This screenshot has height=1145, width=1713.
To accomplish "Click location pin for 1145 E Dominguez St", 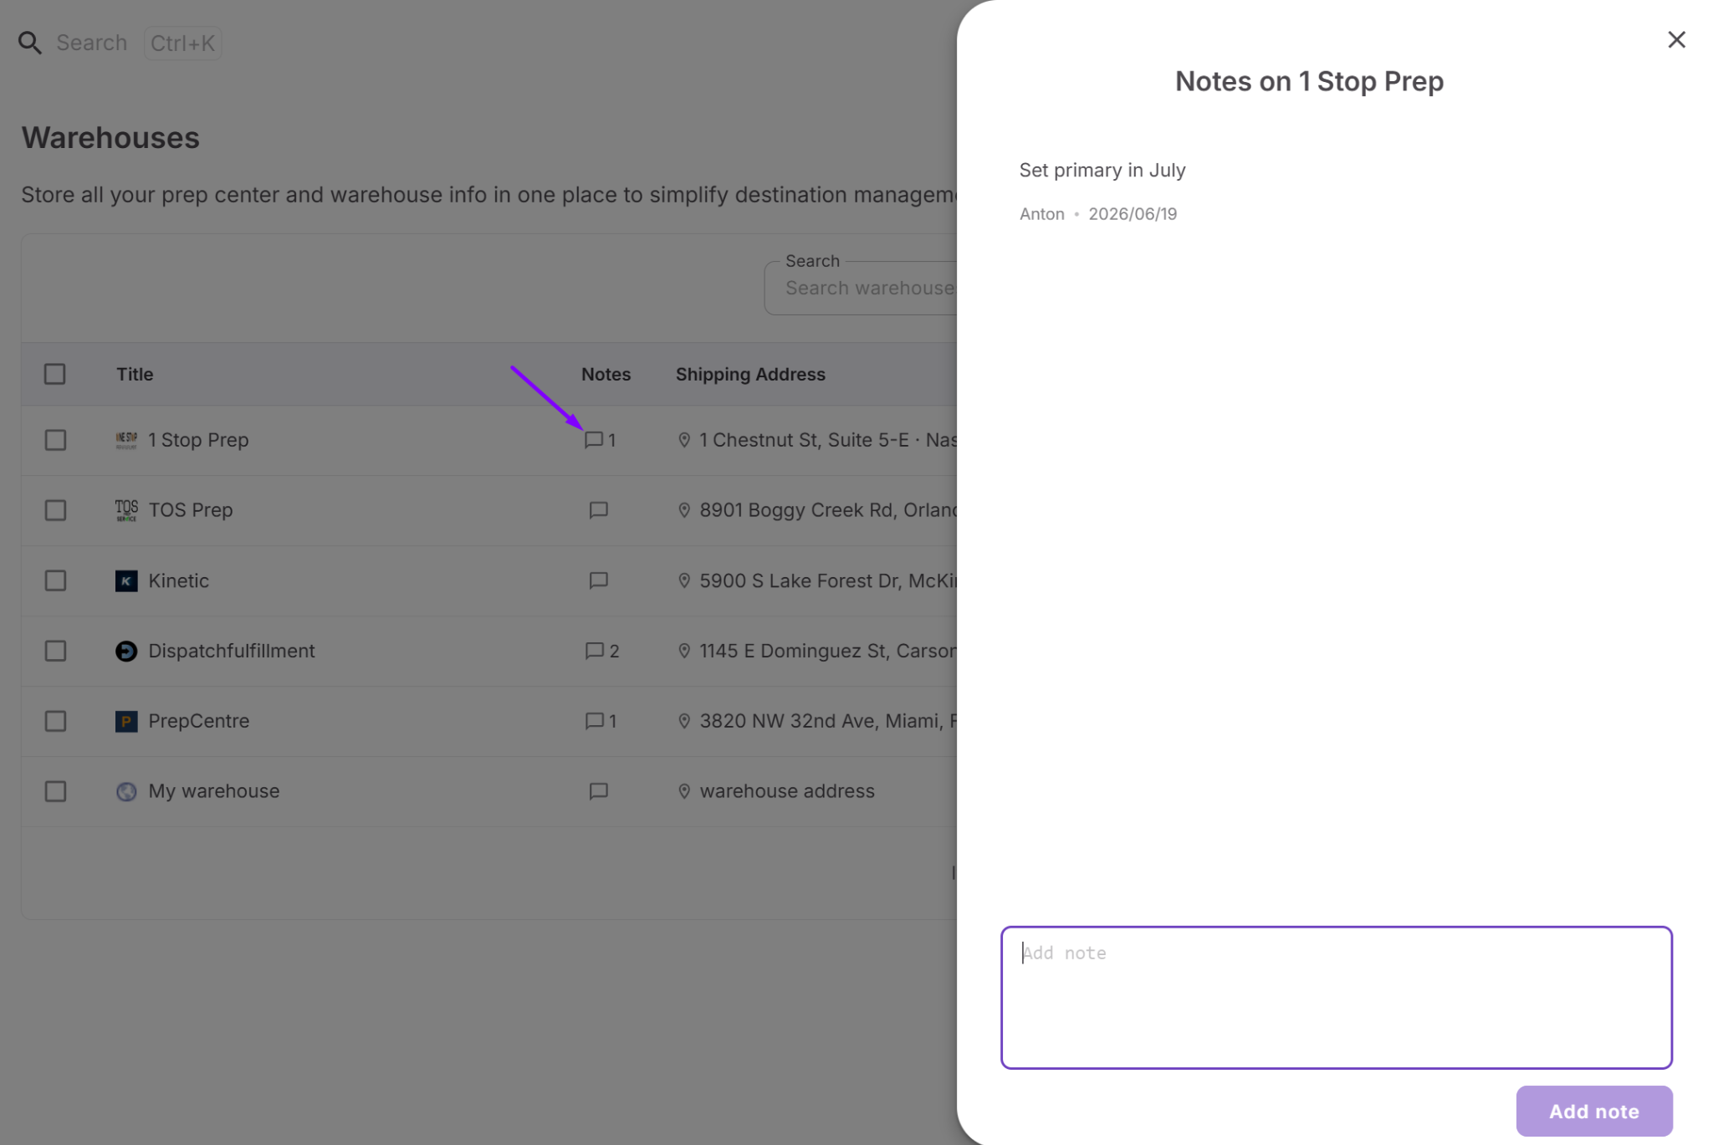I will pyautogui.click(x=684, y=651).
